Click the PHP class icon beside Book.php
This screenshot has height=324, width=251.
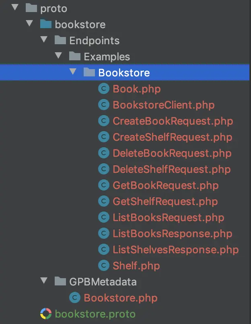click(104, 88)
